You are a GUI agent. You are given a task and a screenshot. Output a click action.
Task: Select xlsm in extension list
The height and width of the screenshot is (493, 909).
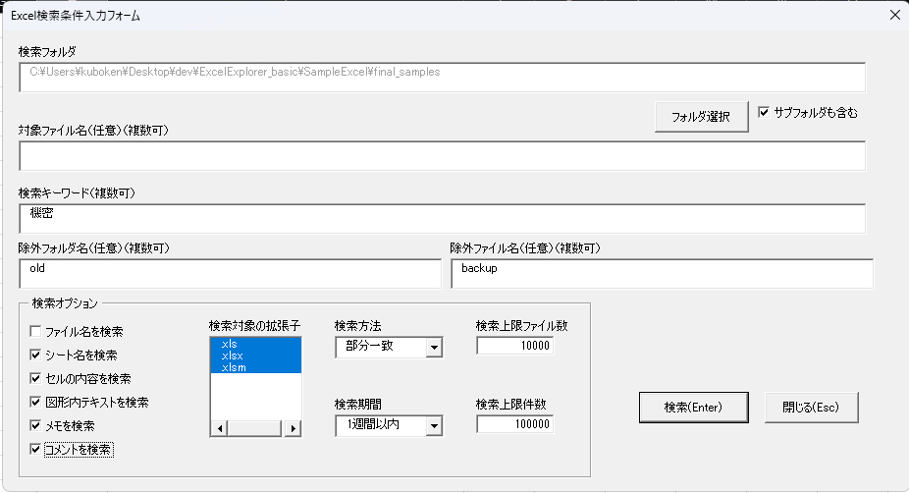[255, 367]
